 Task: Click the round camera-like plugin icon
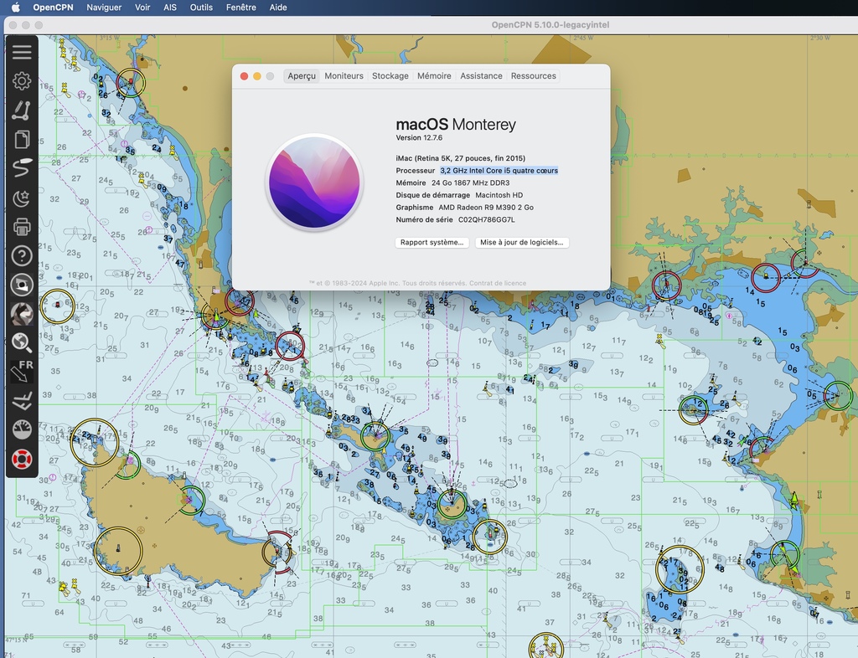click(x=22, y=285)
